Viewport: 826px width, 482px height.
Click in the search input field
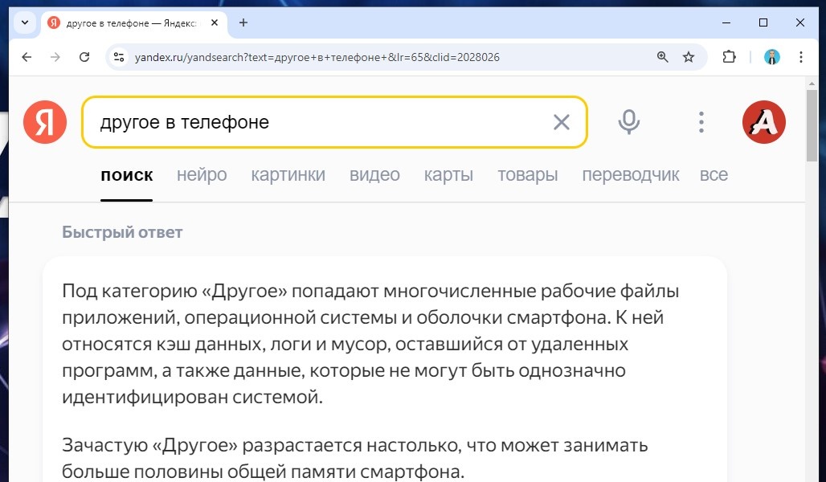click(x=321, y=121)
